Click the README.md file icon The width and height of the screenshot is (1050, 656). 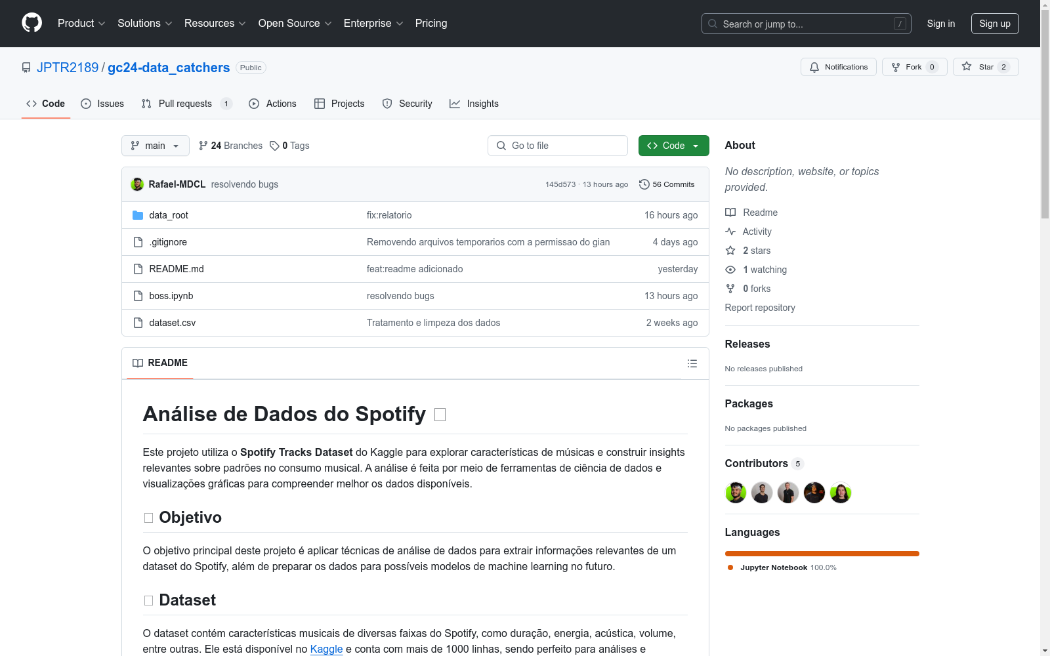(138, 269)
